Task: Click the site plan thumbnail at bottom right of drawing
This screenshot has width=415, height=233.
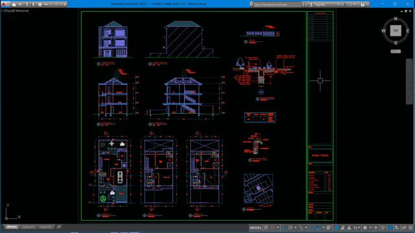Action: (258, 188)
